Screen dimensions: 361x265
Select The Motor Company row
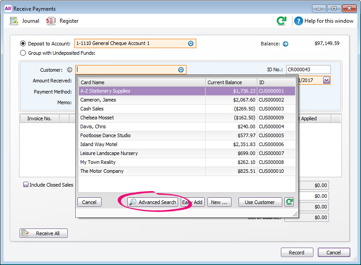coord(187,171)
